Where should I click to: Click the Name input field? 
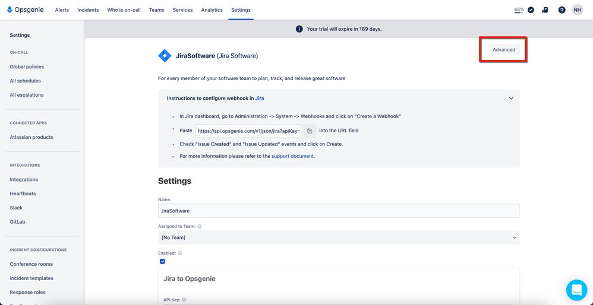pos(339,211)
